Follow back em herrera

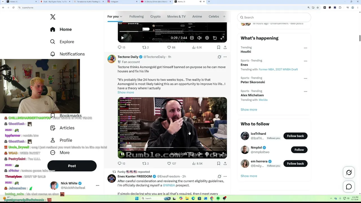point(295,164)
